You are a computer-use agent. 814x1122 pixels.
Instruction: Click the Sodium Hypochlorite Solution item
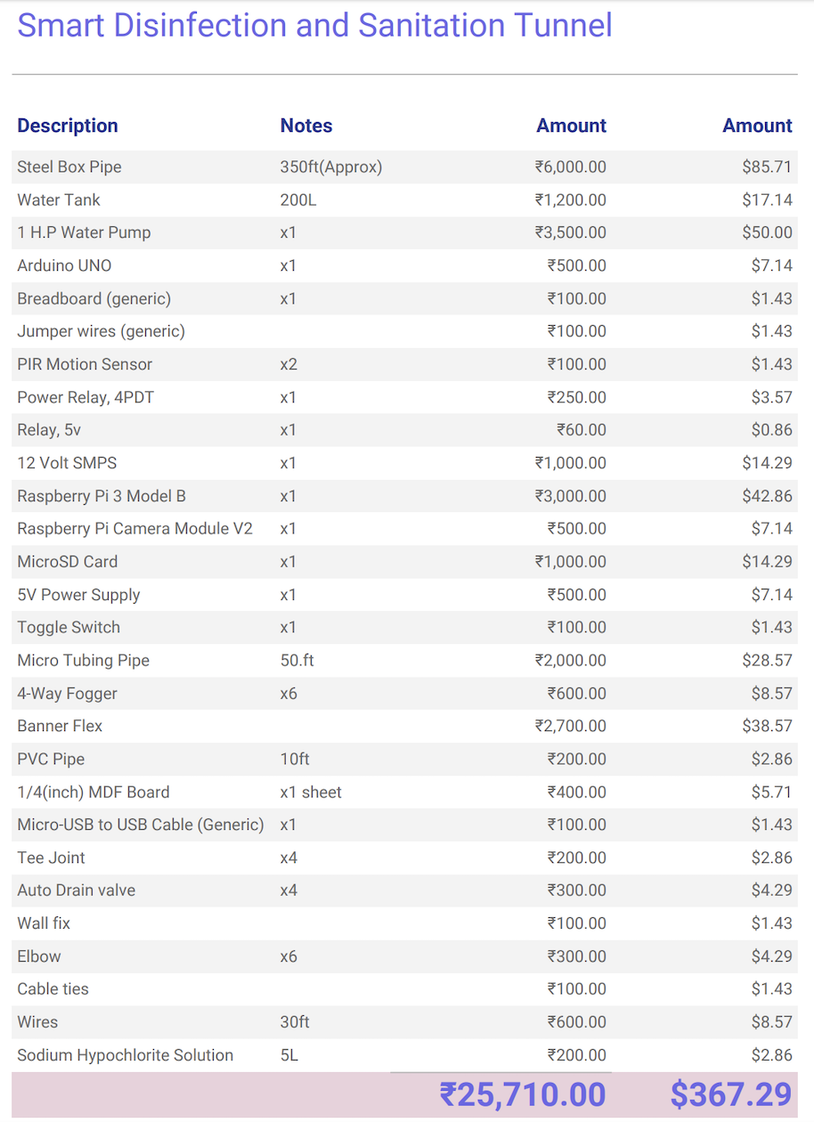tap(126, 1055)
